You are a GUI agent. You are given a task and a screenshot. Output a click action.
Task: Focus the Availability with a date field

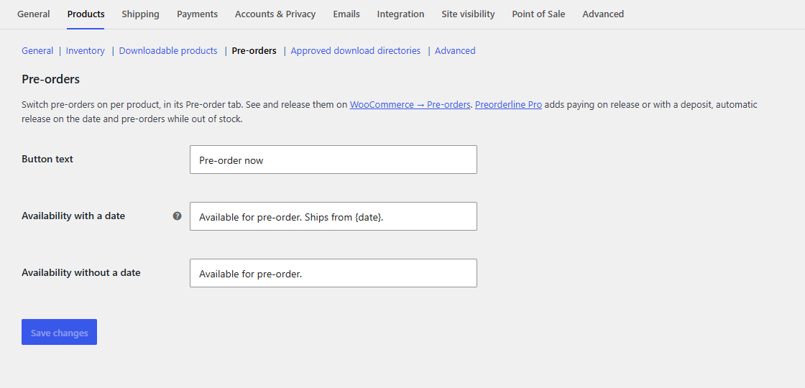click(x=333, y=216)
